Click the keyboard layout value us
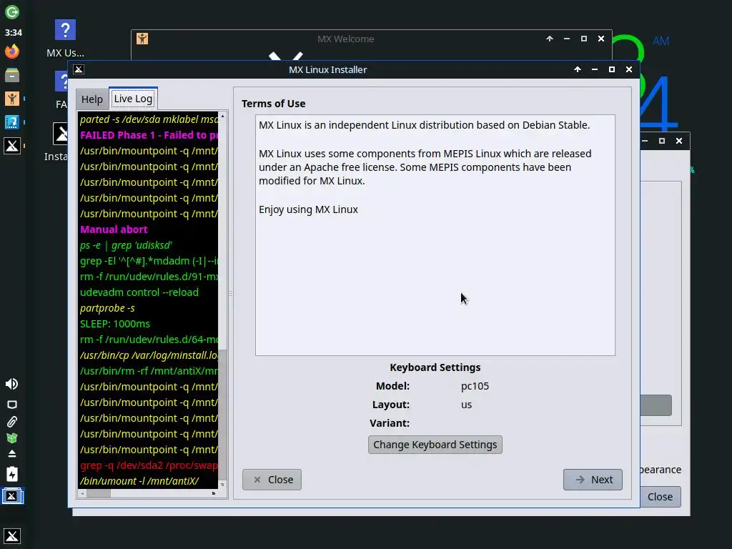Screen dimensions: 732x549 point(466,405)
